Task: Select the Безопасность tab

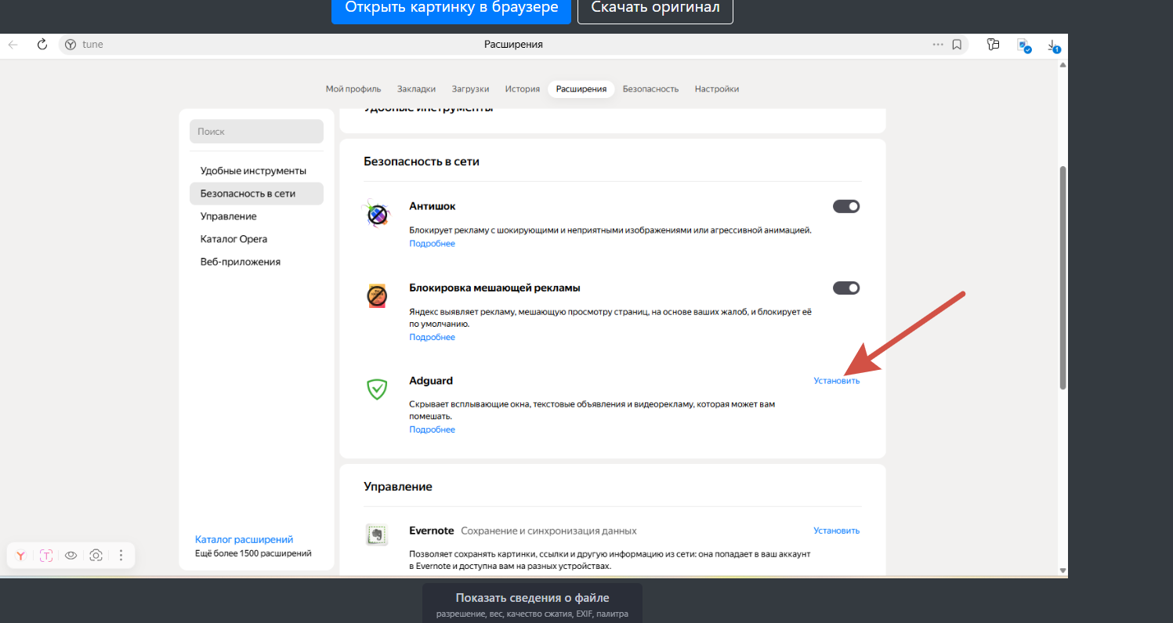Action: pos(650,89)
